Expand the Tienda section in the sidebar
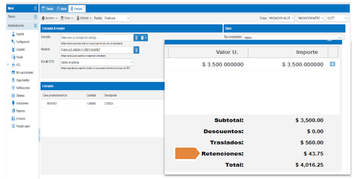Screen dimensions: 353x179 coord(35,17)
